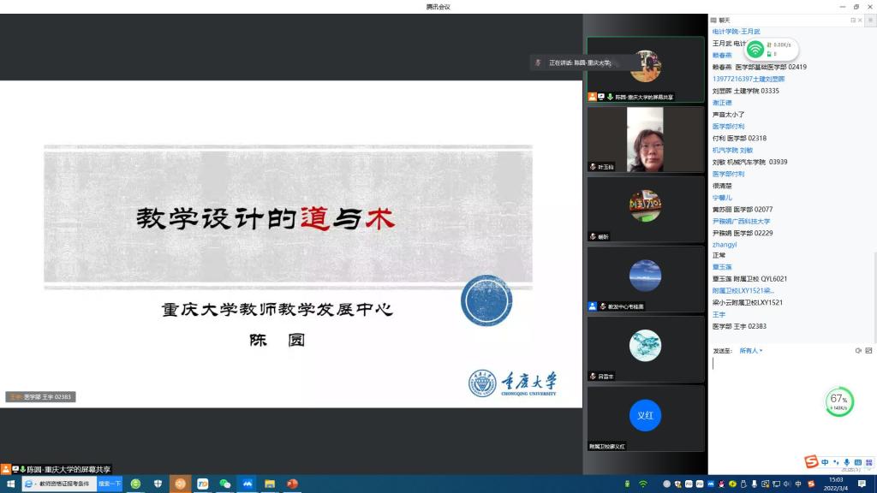
Task: Select the video tile showing woman's webcam
Action: (x=646, y=140)
